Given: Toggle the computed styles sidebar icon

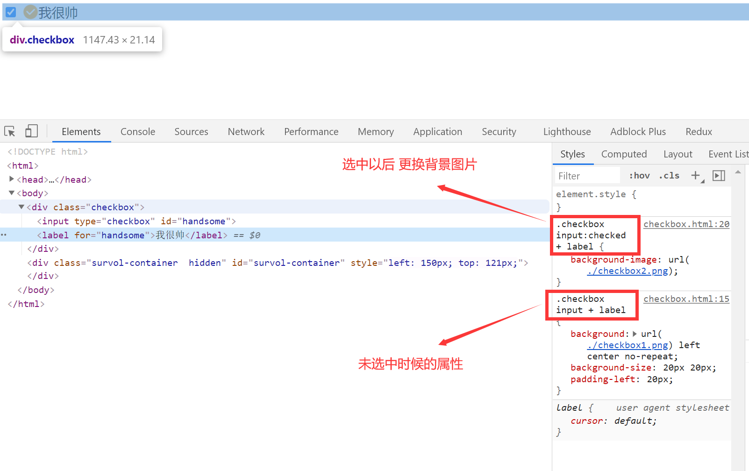Looking at the screenshot, I should tap(719, 176).
